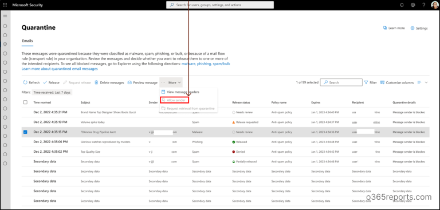Collapse the More dropdown menu

click(171, 83)
